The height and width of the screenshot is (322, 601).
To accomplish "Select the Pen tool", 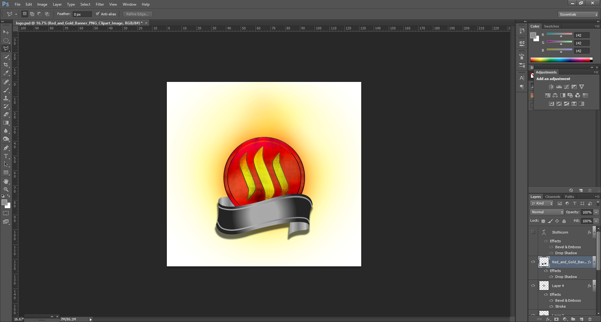I will click(6, 148).
